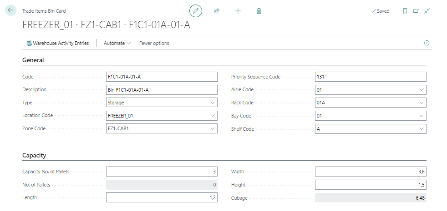
Task: Open page in new window icon
Action: [x=416, y=11]
